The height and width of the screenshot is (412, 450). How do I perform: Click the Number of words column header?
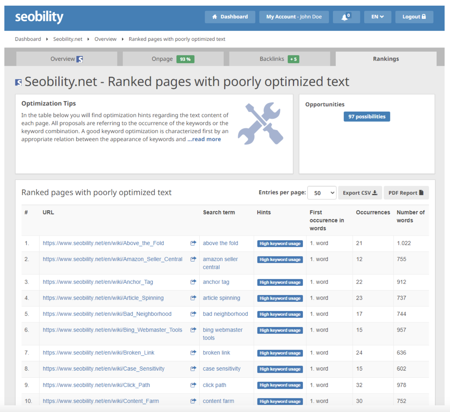point(410,216)
